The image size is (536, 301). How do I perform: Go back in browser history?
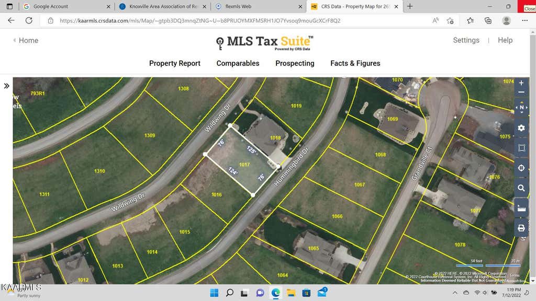(x=12, y=20)
